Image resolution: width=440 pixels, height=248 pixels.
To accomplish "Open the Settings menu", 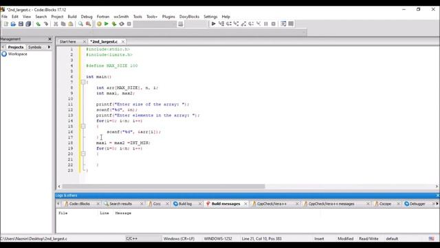I will (210, 17).
